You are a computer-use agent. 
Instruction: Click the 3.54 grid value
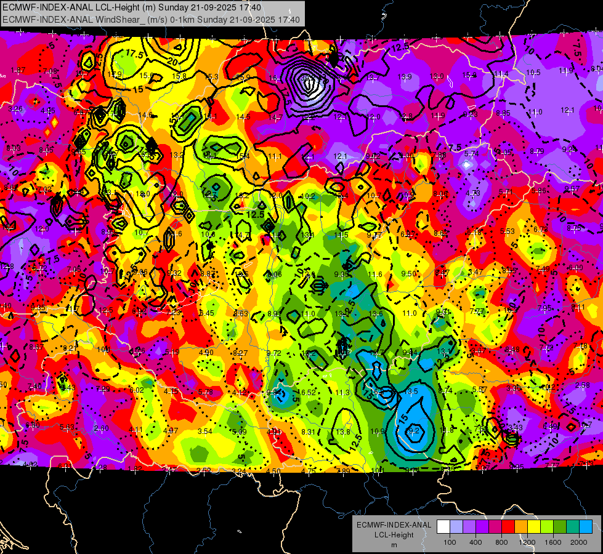coord(204,432)
